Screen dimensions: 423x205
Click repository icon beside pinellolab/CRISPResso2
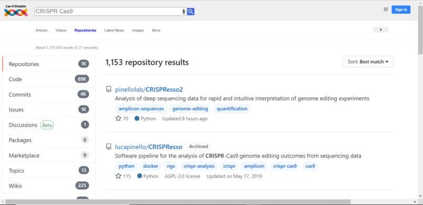click(x=109, y=89)
